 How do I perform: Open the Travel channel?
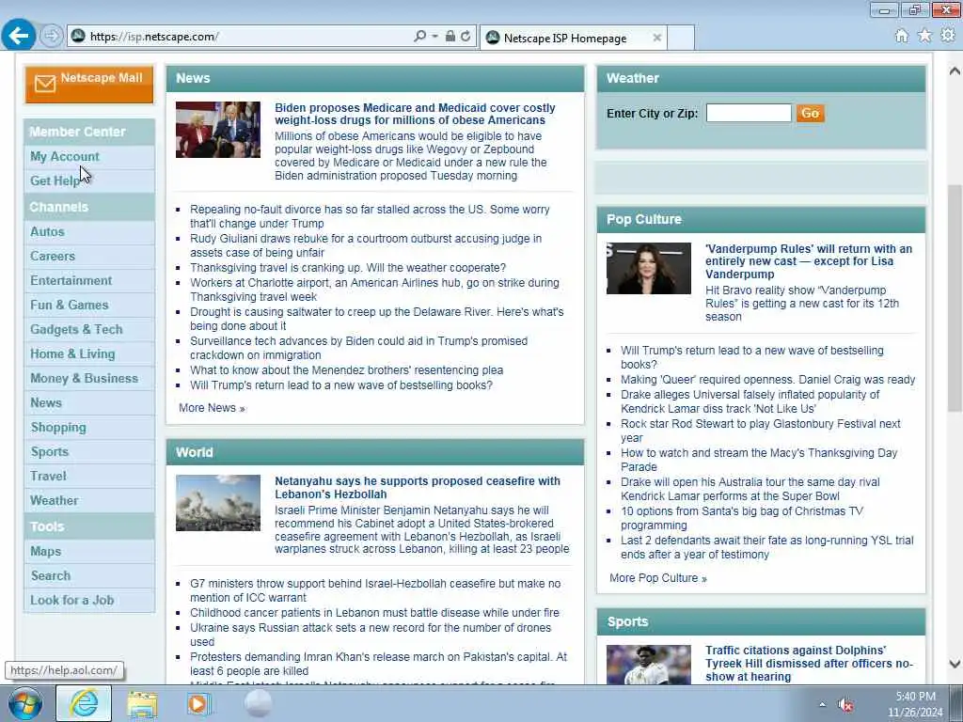click(48, 477)
